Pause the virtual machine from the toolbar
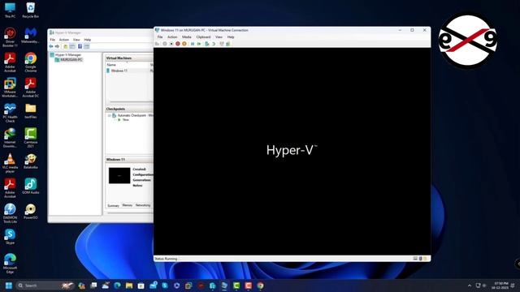Image resolution: width=520 pixels, height=292 pixels. (193, 44)
